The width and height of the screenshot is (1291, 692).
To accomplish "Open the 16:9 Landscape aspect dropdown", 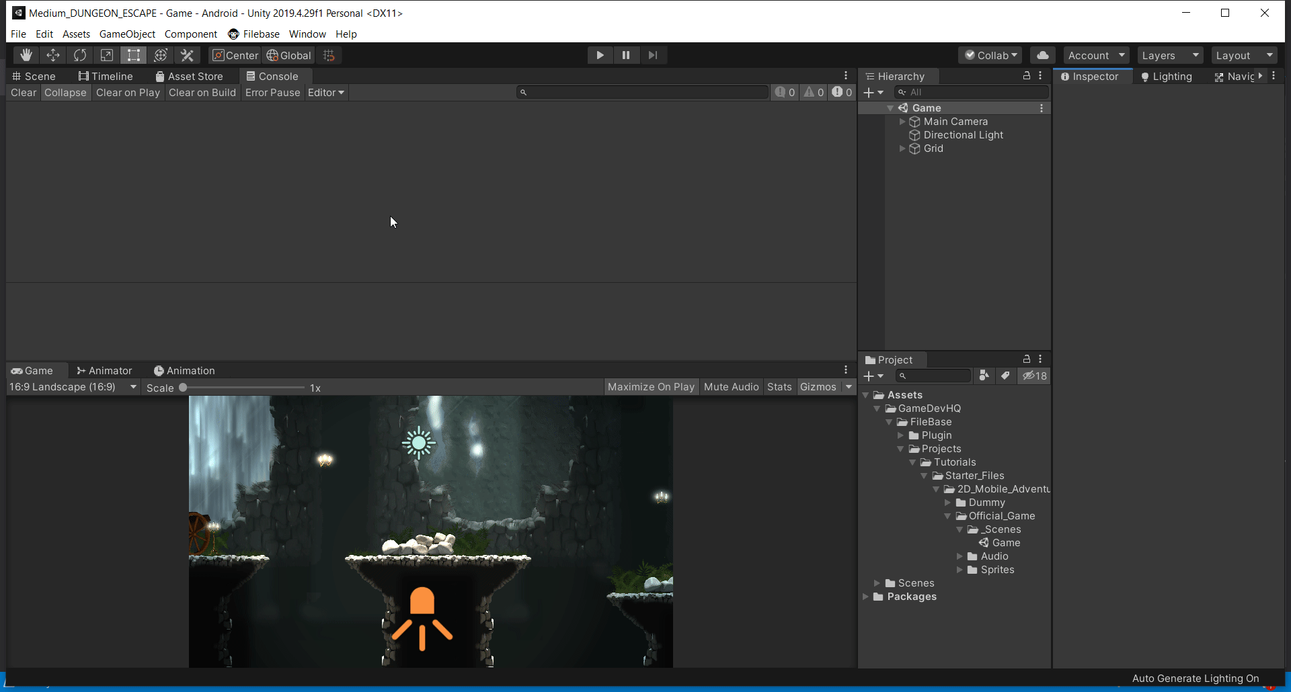I will 72,386.
